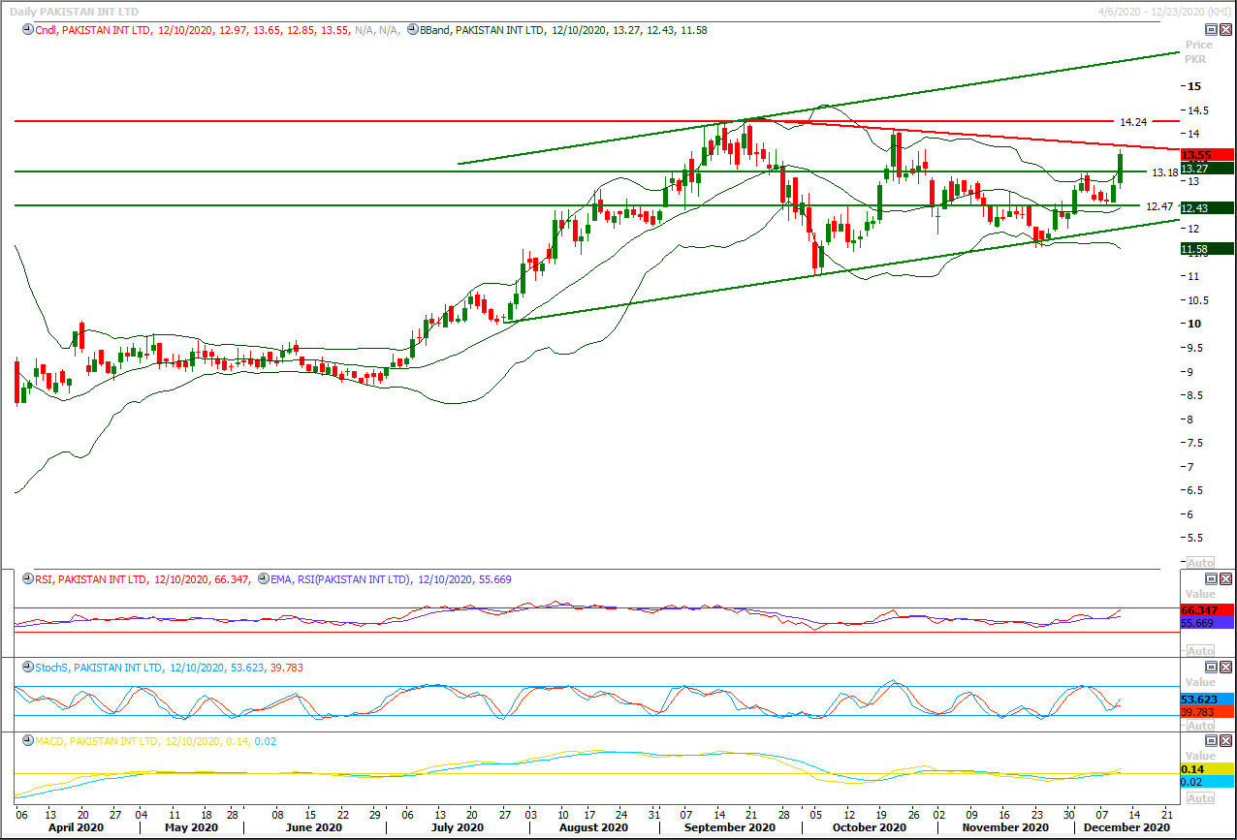Click December 2020 on the time axis
The width and height of the screenshot is (1237, 840).
(x=1126, y=828)
